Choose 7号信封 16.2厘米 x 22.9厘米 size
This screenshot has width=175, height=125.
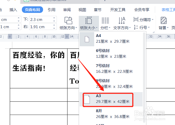coord(111,69)
